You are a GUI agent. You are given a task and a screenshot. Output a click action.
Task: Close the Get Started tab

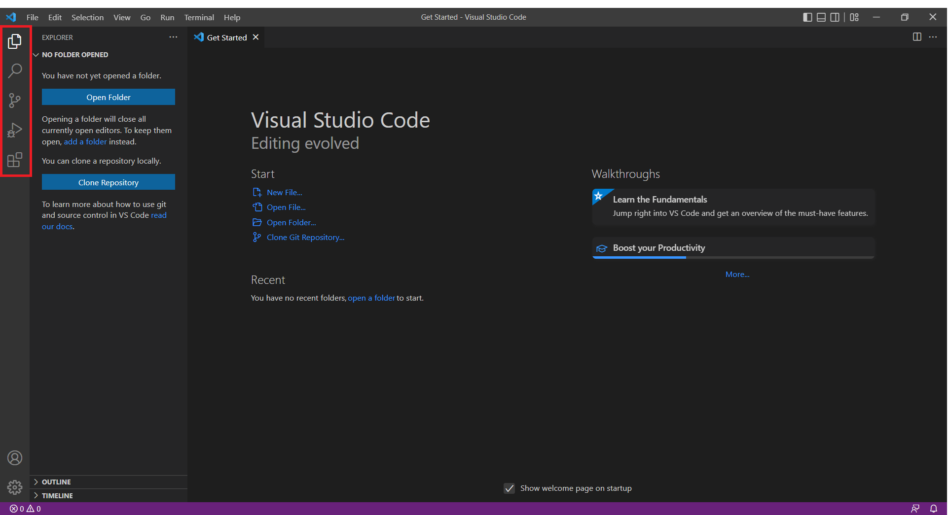click(x=255, y=37)
